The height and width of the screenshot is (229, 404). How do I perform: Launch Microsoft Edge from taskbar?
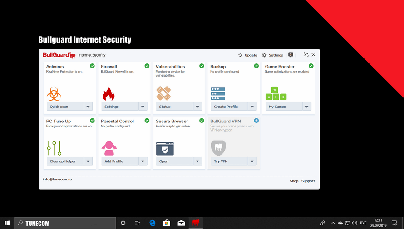pos(152,223)
